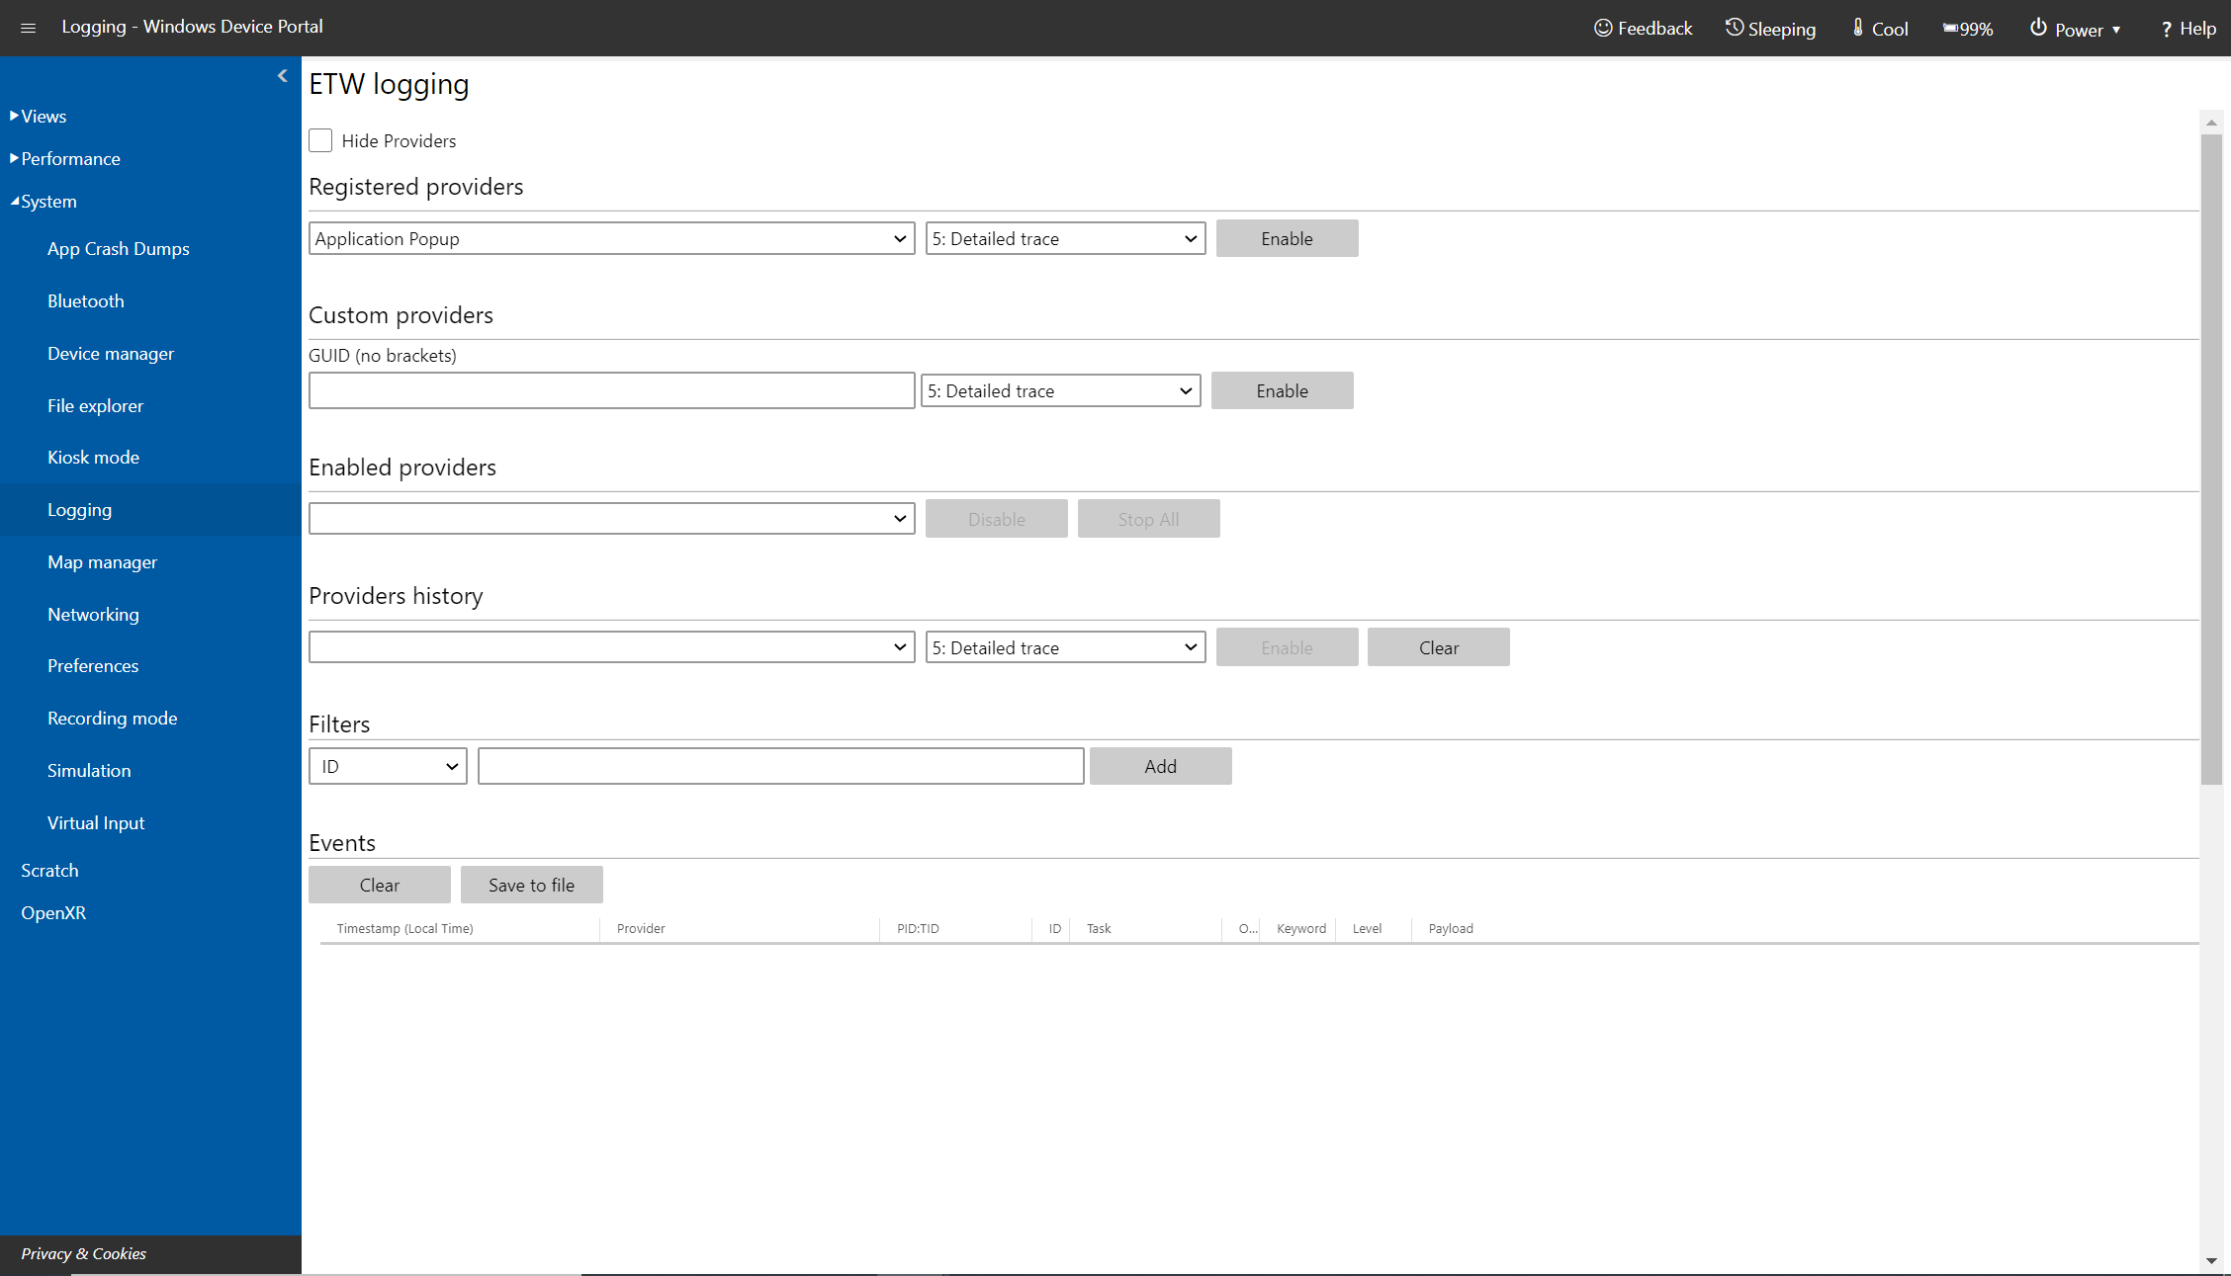The image size is (2231, 1276).
Task: Select the Providers history dropdown
Action: tap(610, 646)
